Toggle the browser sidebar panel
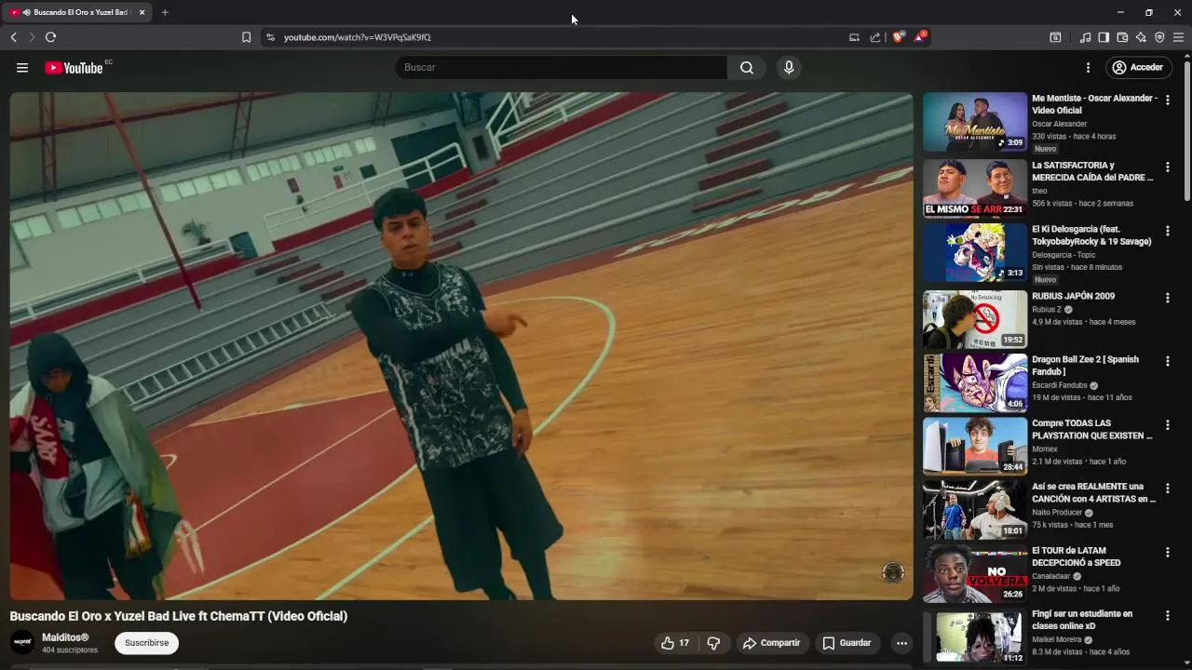Image resolution: width=1192 pixels, height=670 pixels. (x=1104, y=37)
